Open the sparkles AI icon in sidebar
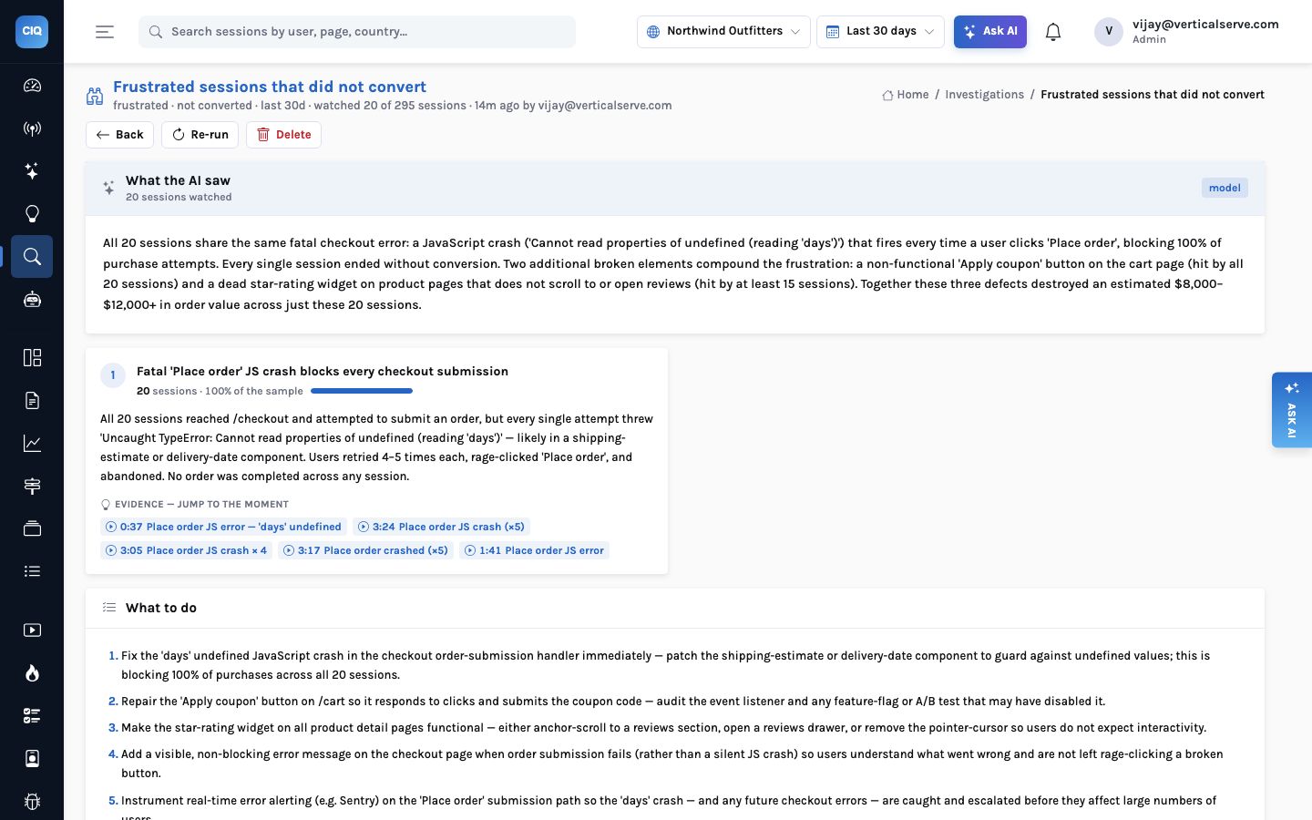Image resolution: width=1312 pixels, height=820 pixels. [x=32, y=171]
